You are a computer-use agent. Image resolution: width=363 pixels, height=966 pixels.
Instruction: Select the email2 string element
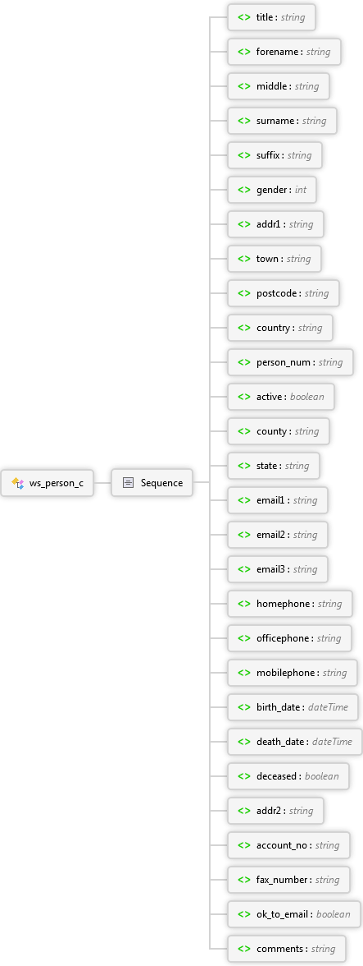pyautogui.click(x=278, y=535)
